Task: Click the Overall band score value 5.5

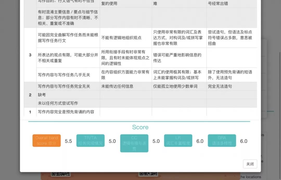Action: 68,141
